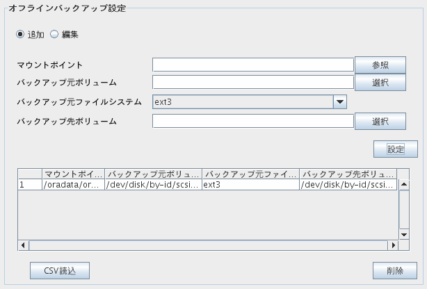Viewport: 427px width, 289px height.
Task: Click the horizontal scroll left arrow
Action: (x=24, y=245)
